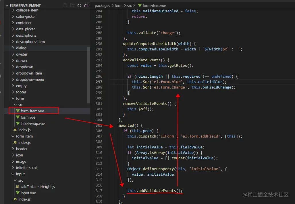Refresh the explorer tree

coord(79,5)
